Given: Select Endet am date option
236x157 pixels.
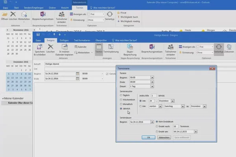Looking at the screenshot, I should click(x=157, y=131).
